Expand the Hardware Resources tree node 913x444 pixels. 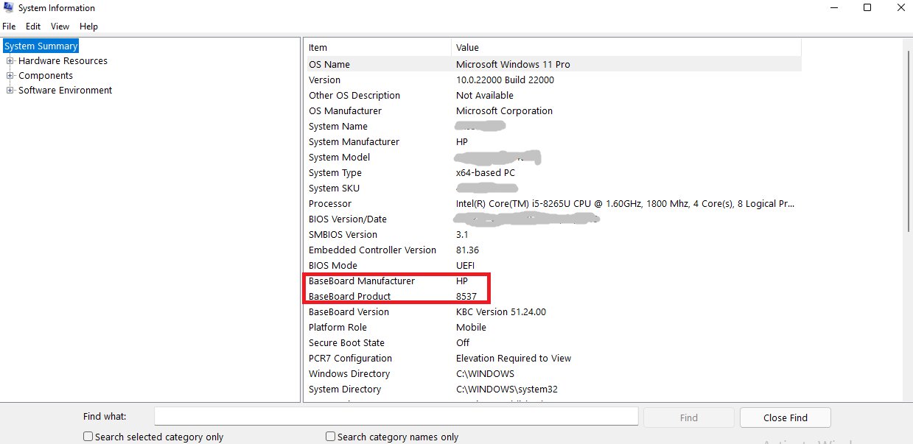[x=10, y=61]
